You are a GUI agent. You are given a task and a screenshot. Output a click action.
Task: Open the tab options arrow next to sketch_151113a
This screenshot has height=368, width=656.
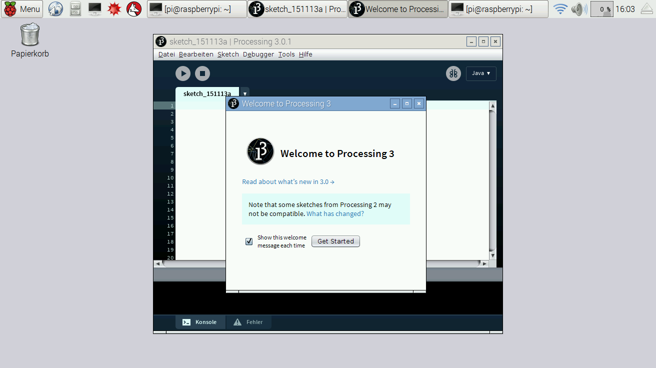(245, 93)
